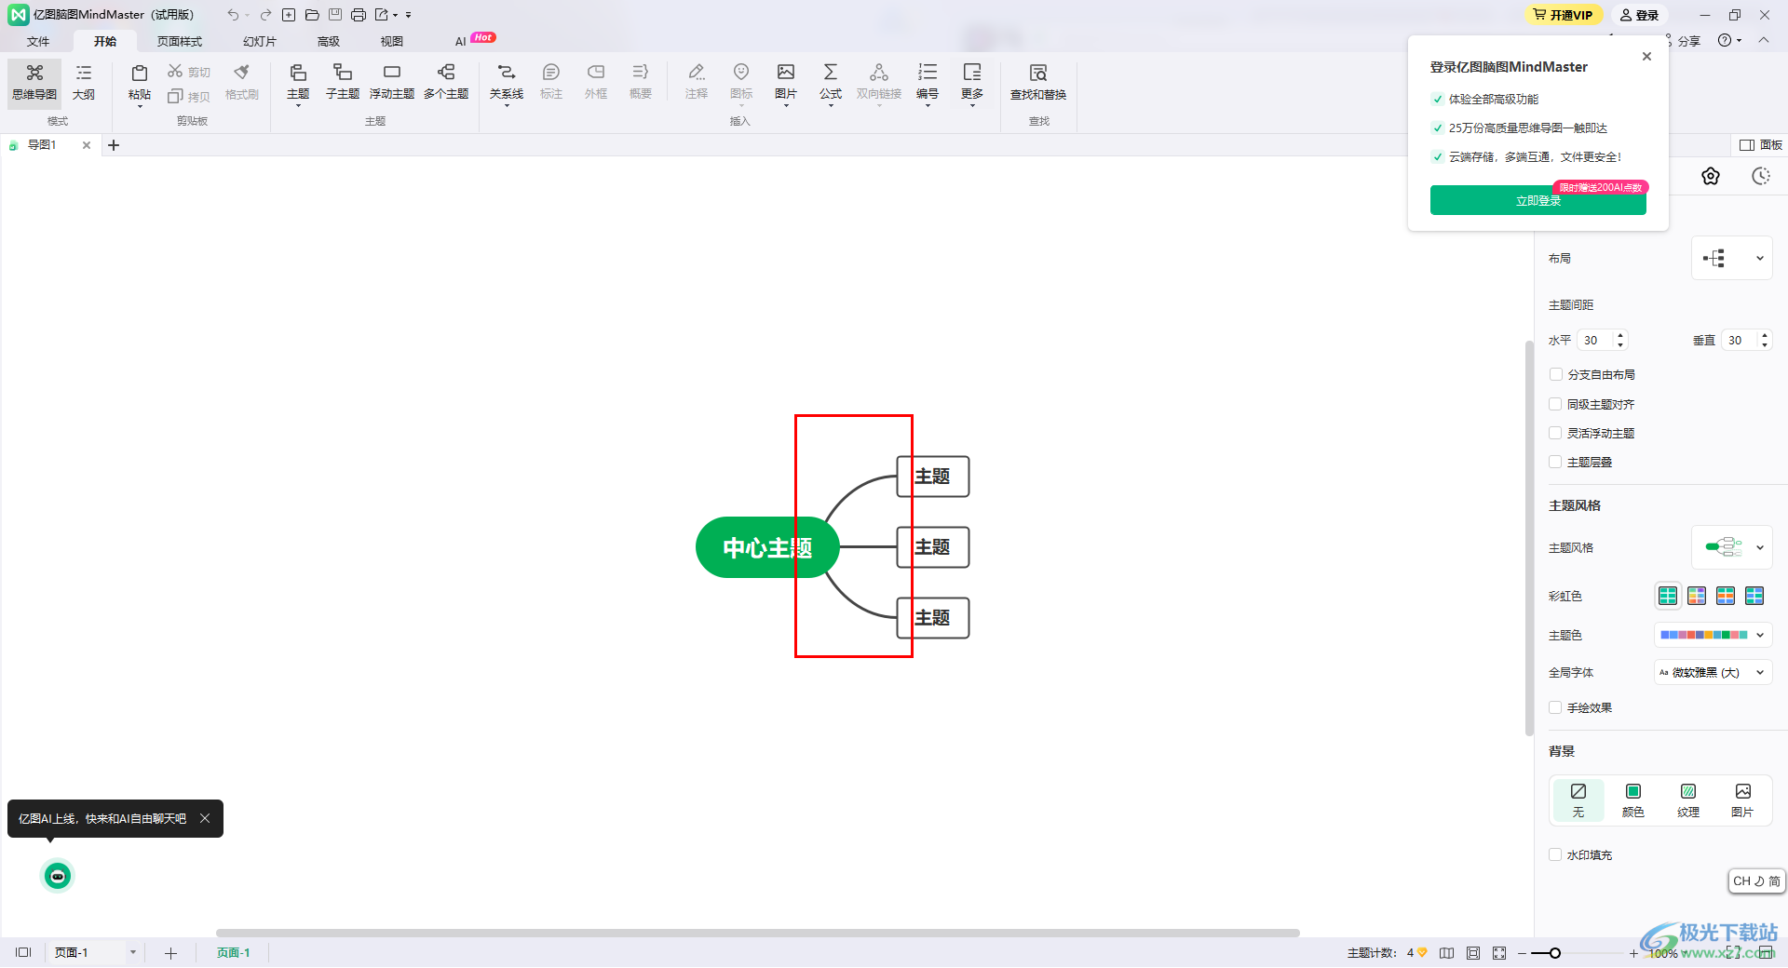Screen dimensions: 1788x968
Task: Enable the 灵活浮动主题 checkbox
Action: coord(1555,434)
